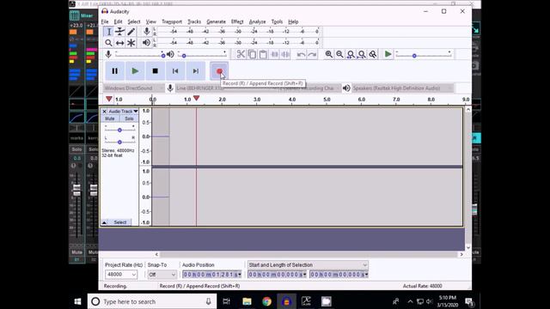The width and height of the screenshot is (550, 309).
Task: Select the Zoom magnifier tool
Action: (109, 43)
